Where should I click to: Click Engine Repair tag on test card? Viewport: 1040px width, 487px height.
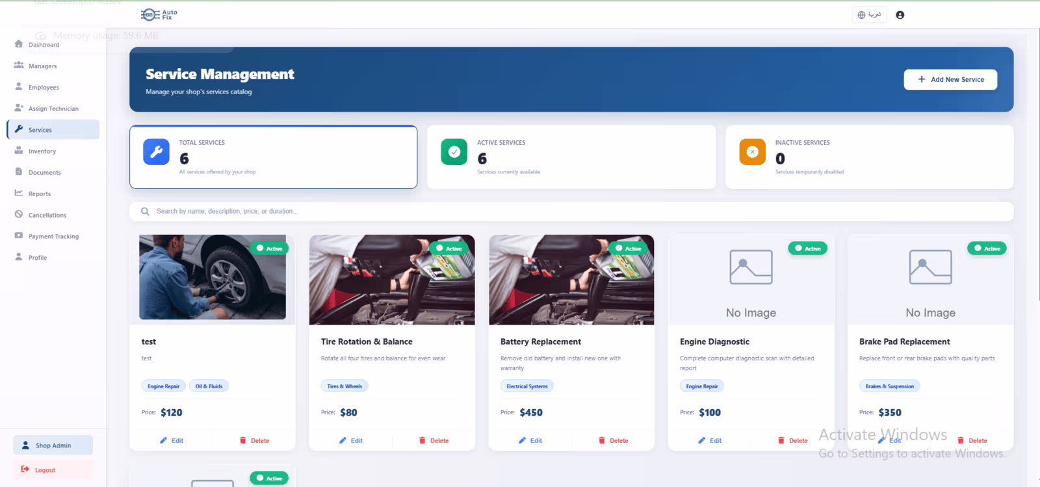click(x=163, y=386)
